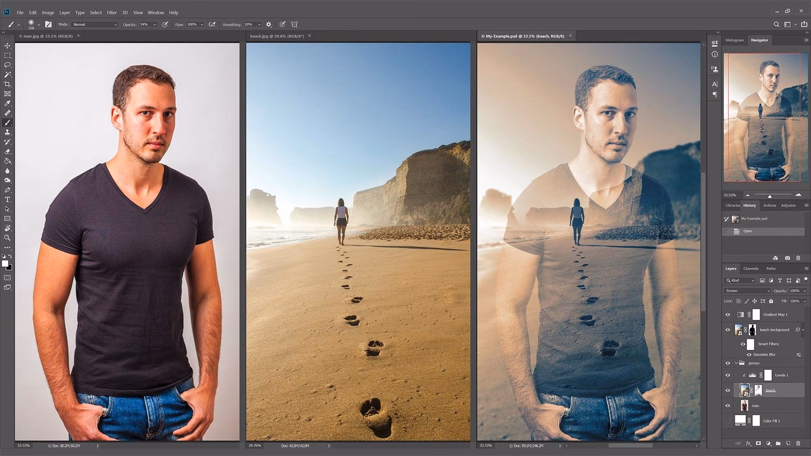The height and width of the screenshot is (456, 811).
Task: Toggle visibility of the Gaussian Blur filter
Action: (749, 354)
